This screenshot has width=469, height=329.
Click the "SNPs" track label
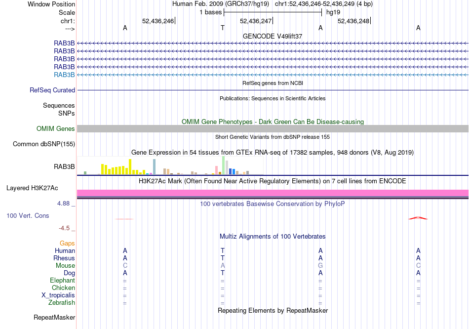tap(67, 113)
